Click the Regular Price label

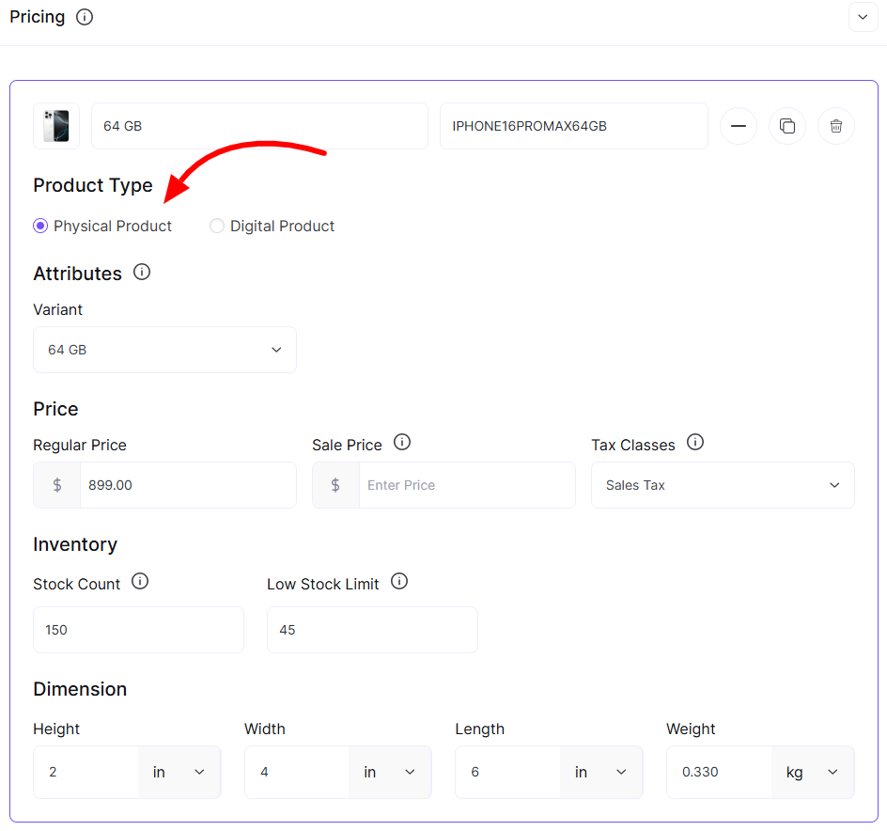click(80, 445)
